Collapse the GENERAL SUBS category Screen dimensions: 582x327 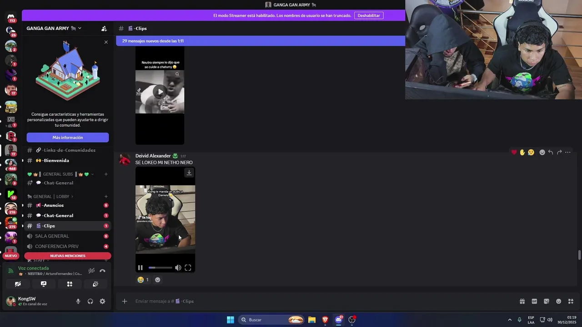pyautogui.click(x=60, y=174)
